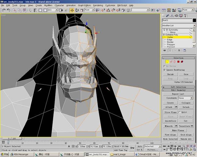This screenshot has width=197, height=157.
Task: Click the Box01 object name field
Action: [x=177, y=20]
